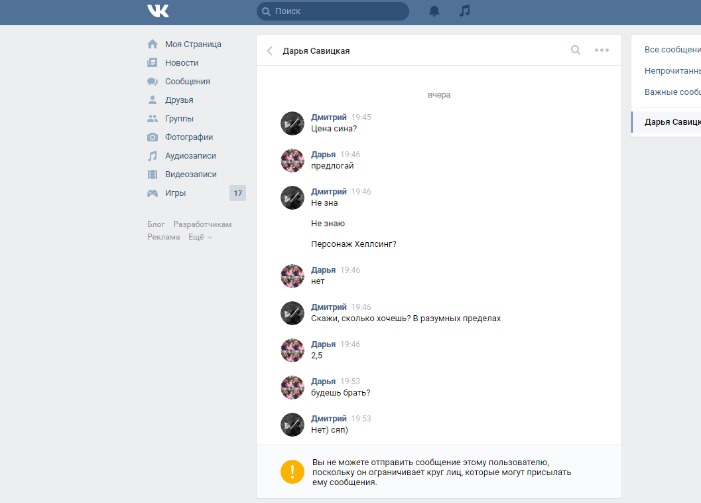701x503 pixels.
Task: Click the VK logo in header
Action: click(158, 11)
